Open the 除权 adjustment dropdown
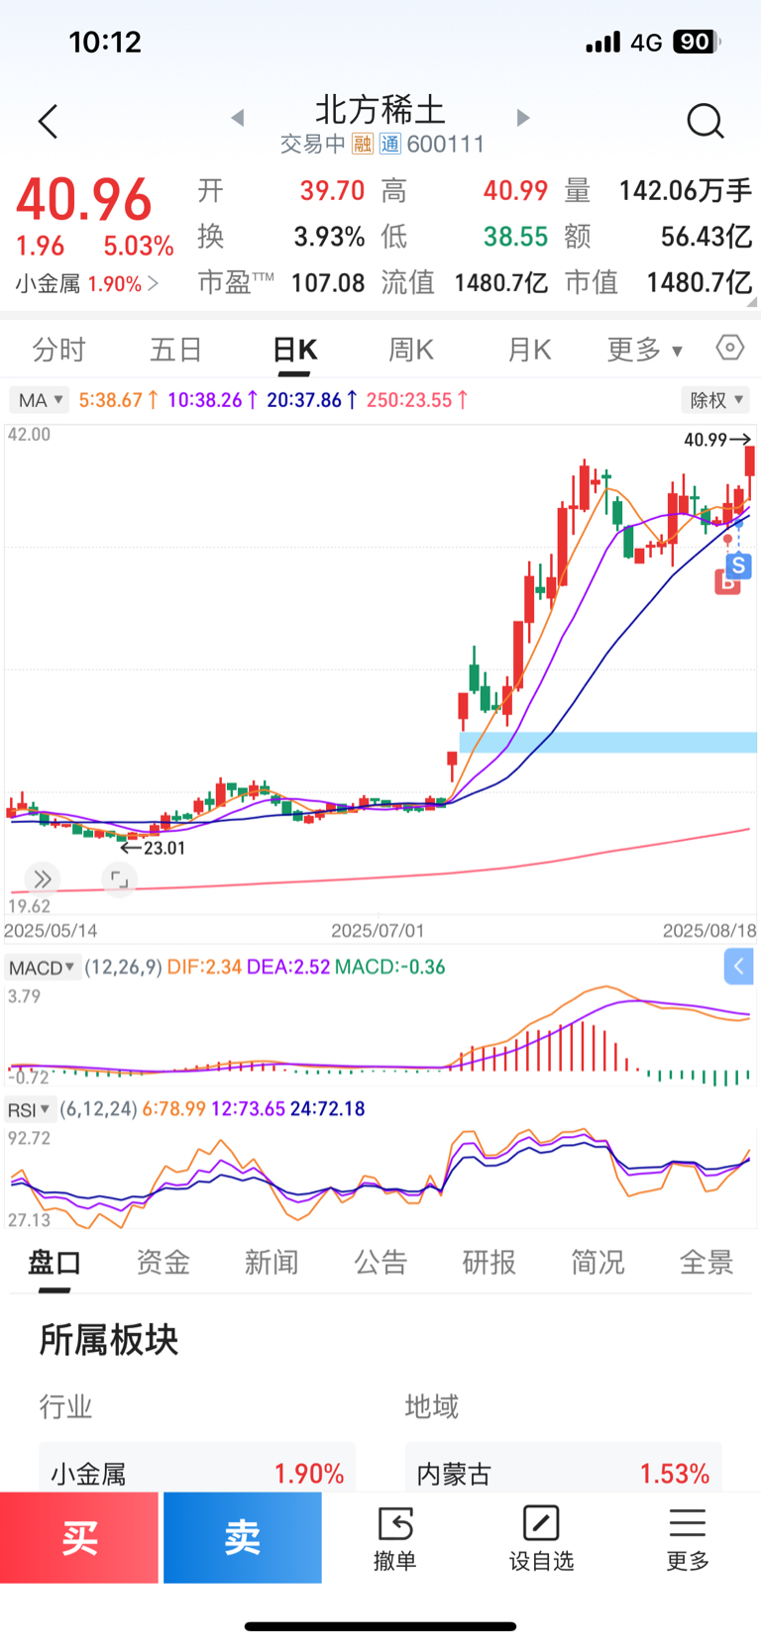 pyautogui.click(x=715, y=400)
